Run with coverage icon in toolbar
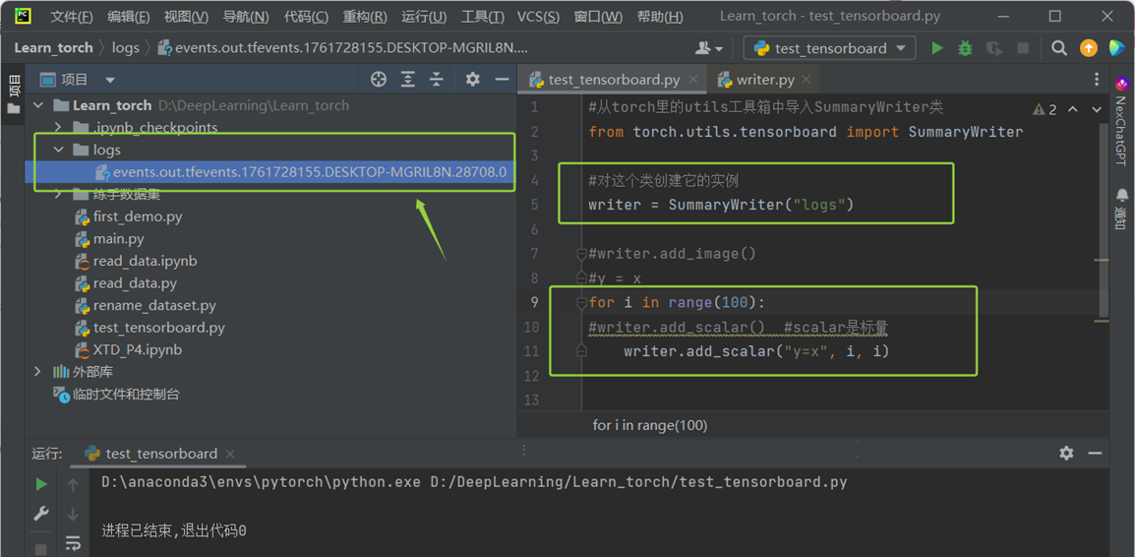The image size is (1135, 557). click(x=994, y=48)
